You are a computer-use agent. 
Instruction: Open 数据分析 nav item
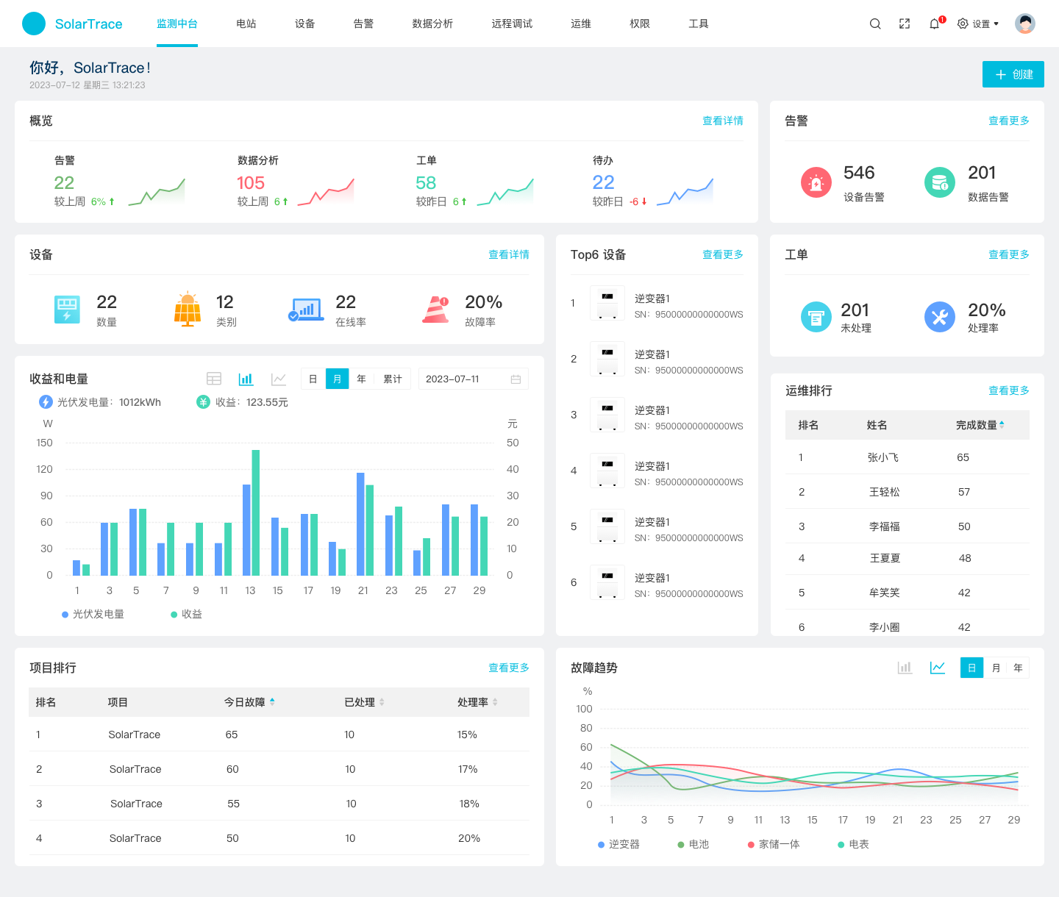432,24
